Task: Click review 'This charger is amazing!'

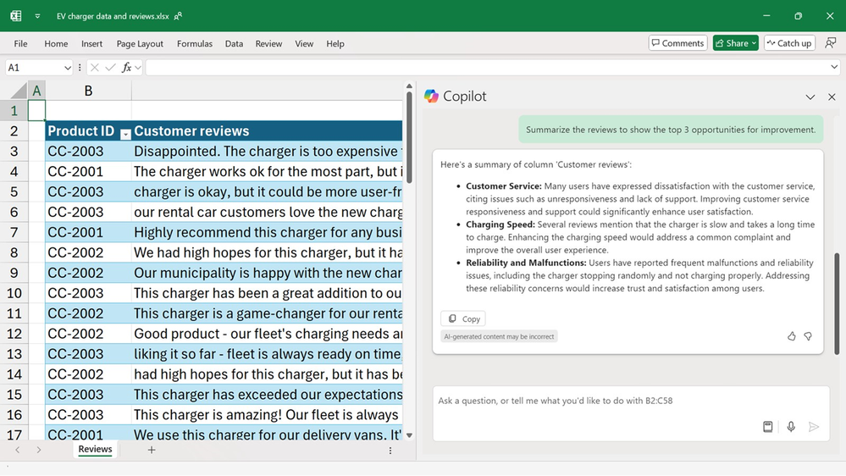Action: point(267,414)
